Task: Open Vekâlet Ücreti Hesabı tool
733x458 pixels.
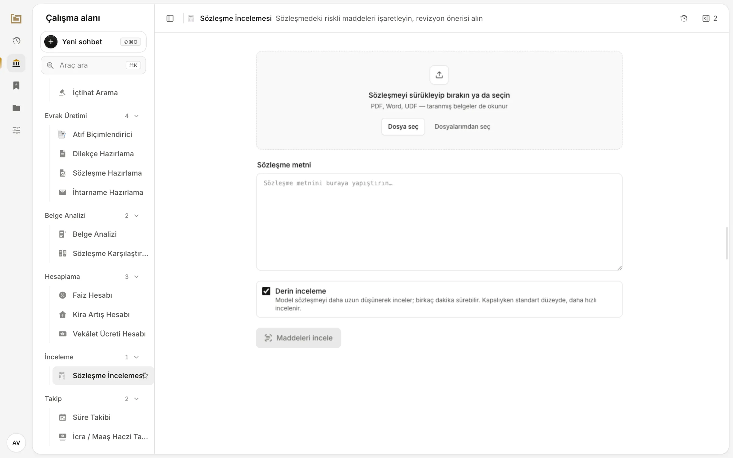Action: click(103, 334)
